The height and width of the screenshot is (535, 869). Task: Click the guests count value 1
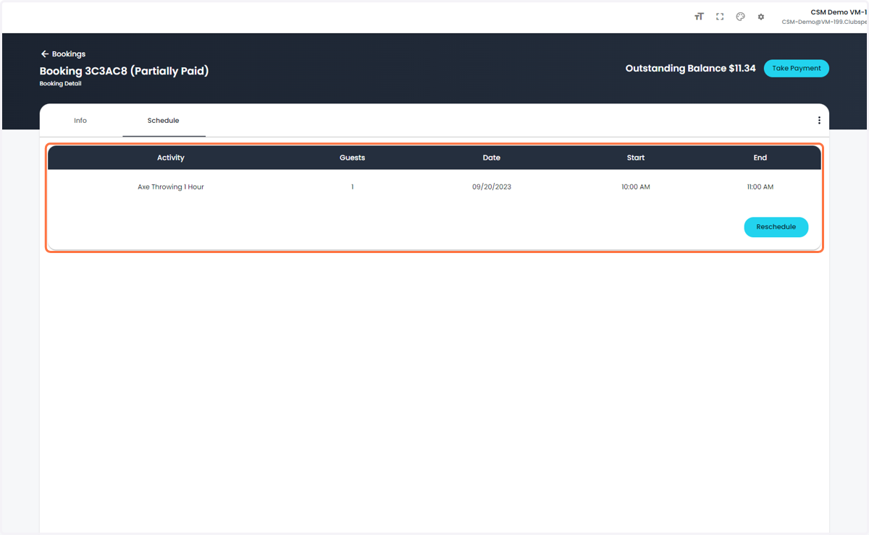(353, 187)
